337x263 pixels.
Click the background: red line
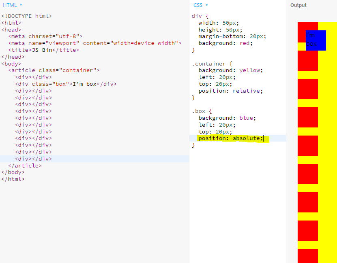pos(225,43)
